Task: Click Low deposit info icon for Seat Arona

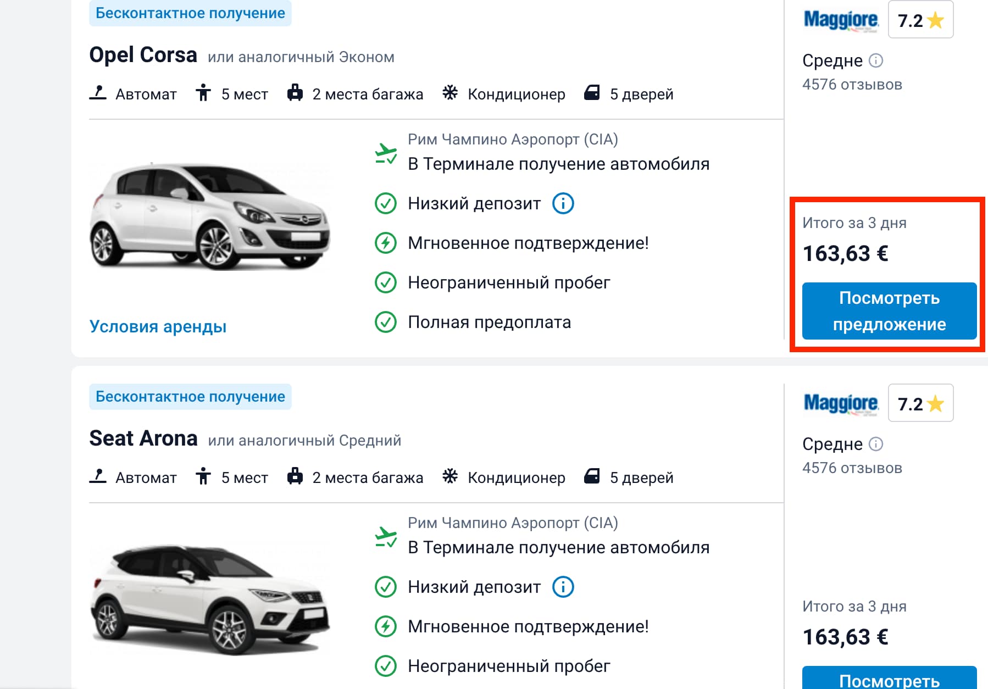Action: pos(563,587)
